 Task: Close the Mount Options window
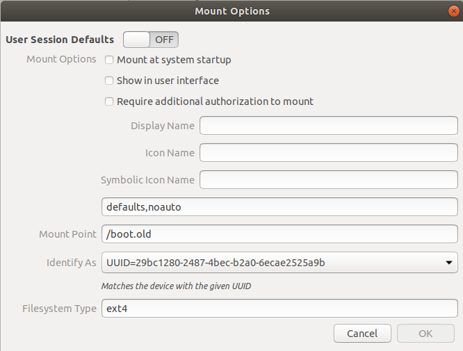(x=453, y=11)
